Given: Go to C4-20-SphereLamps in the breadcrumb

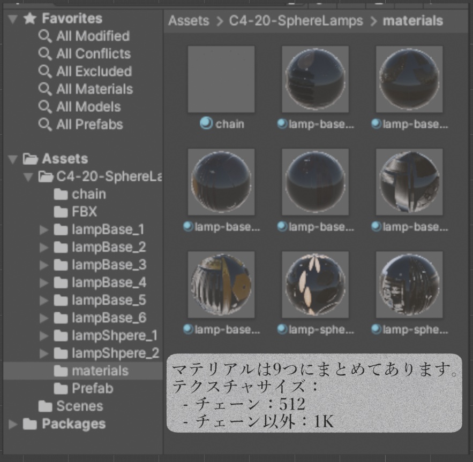Looking at the screenshot, I should tap(296, 21).
